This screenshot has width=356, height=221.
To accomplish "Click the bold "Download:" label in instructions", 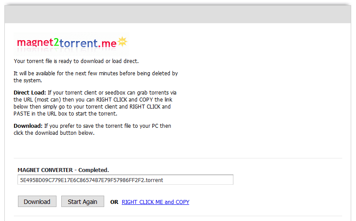I will pyautogui.click(x=28, y=126).
